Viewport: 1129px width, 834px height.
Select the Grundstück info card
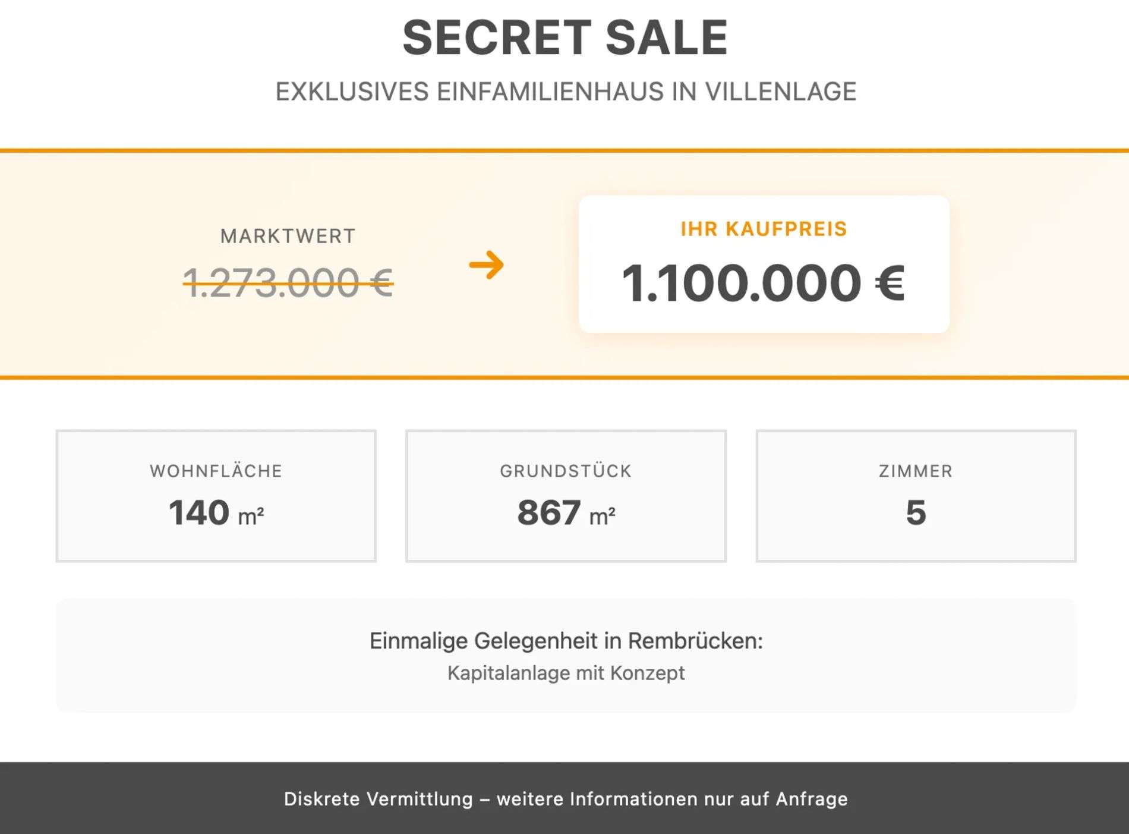566,496
